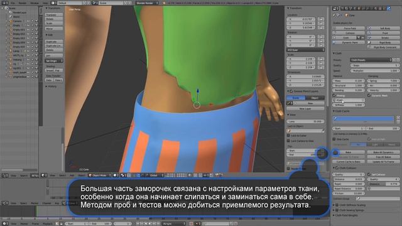Click the grease pencil draw icon

(289, 103)
